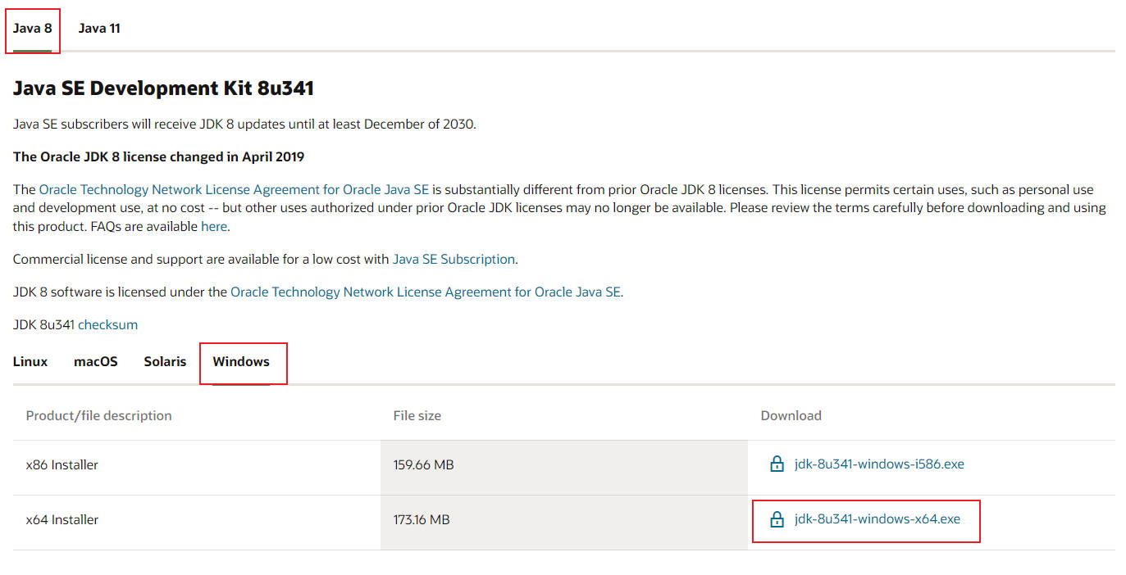Download jdk-8u341-windows-i586.exe
Screen dimensions: 1126x575
pos(879,464)
